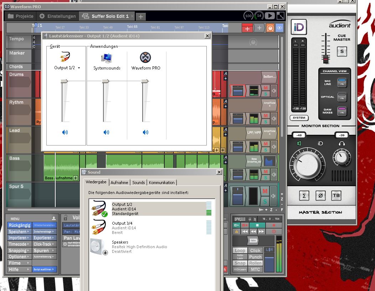Viewport: 375px width, 291px height.
Task: Click Drums track speaker output icon
Action: tap(274, 91)
